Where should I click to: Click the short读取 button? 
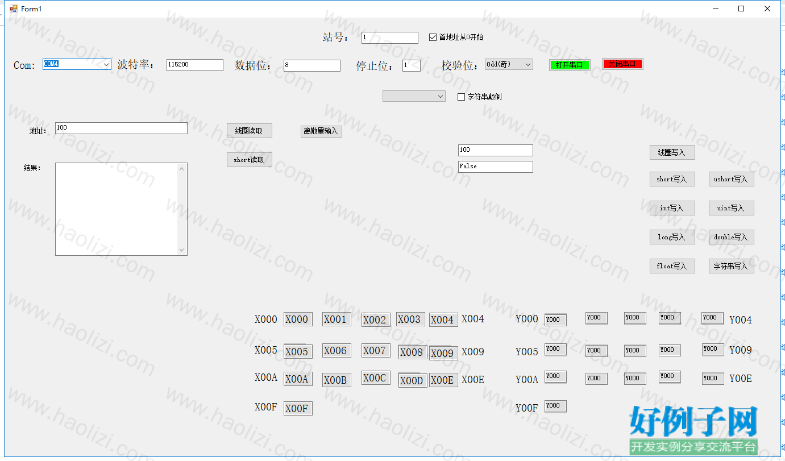(249, 160)
